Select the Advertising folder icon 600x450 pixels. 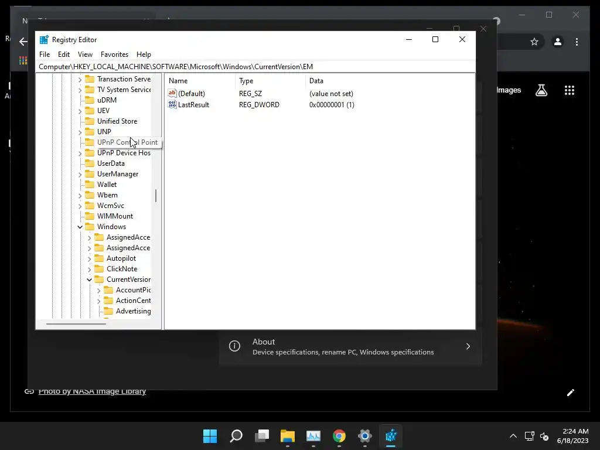[x=108, y=311]
